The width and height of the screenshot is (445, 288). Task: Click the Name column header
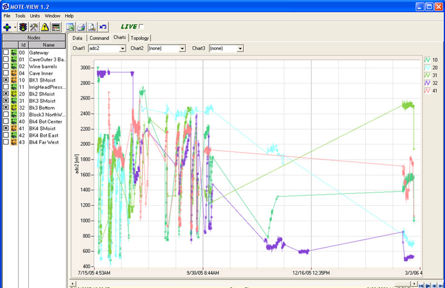48,45
